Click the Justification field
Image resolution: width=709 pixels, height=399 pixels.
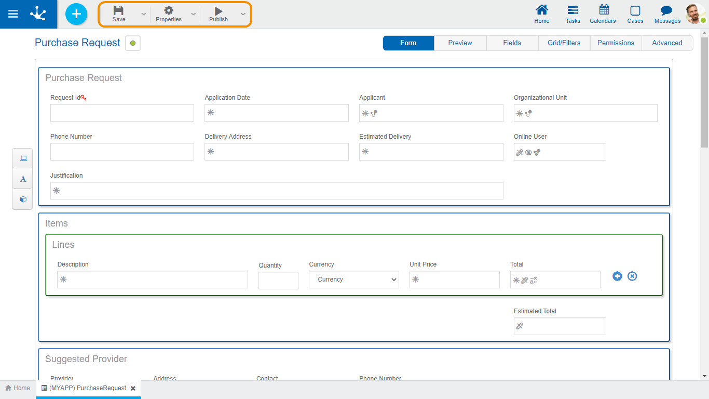click(x=277, y=191)
